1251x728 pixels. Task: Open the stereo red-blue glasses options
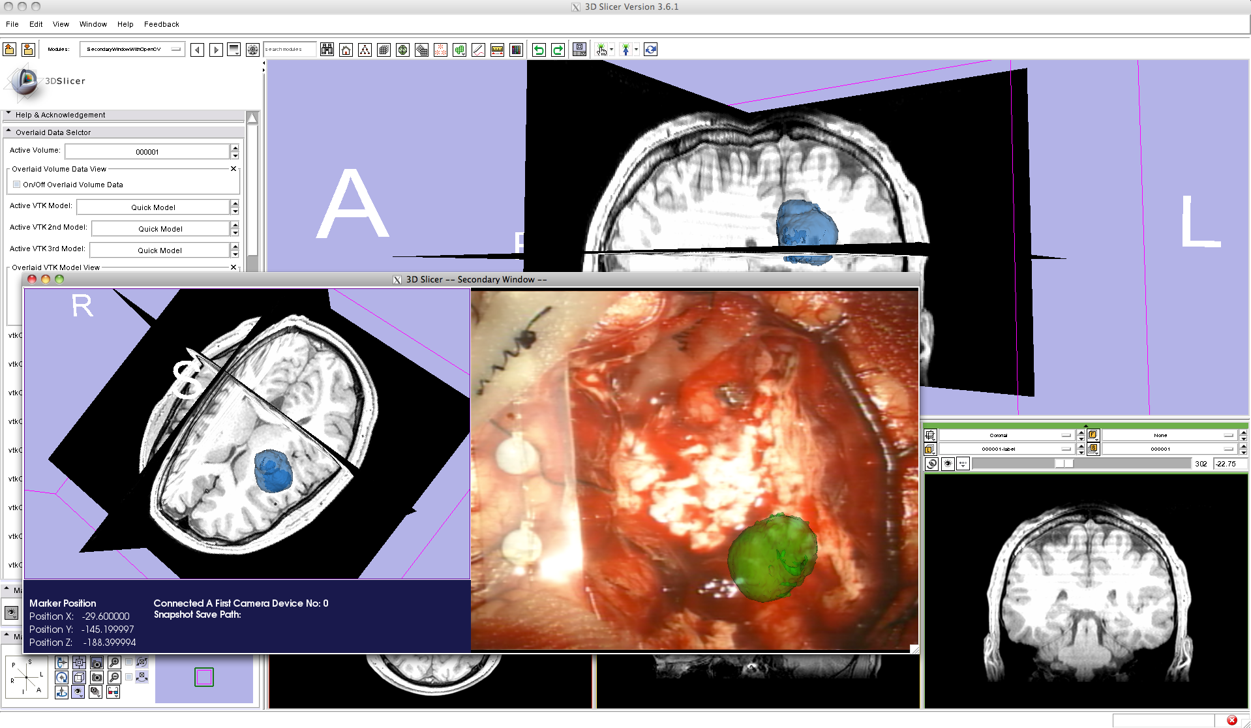click(113, 692)
